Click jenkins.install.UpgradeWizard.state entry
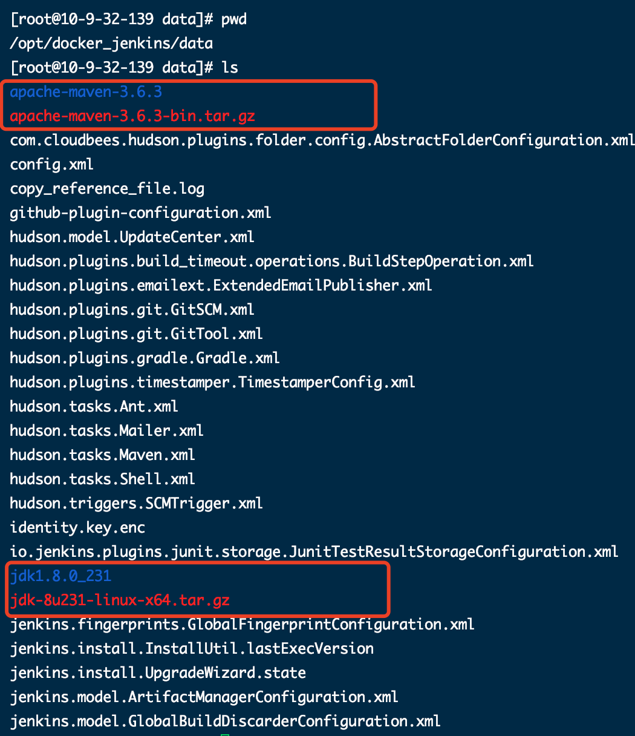The image size is (635, 736). click(x=158, y=673)
